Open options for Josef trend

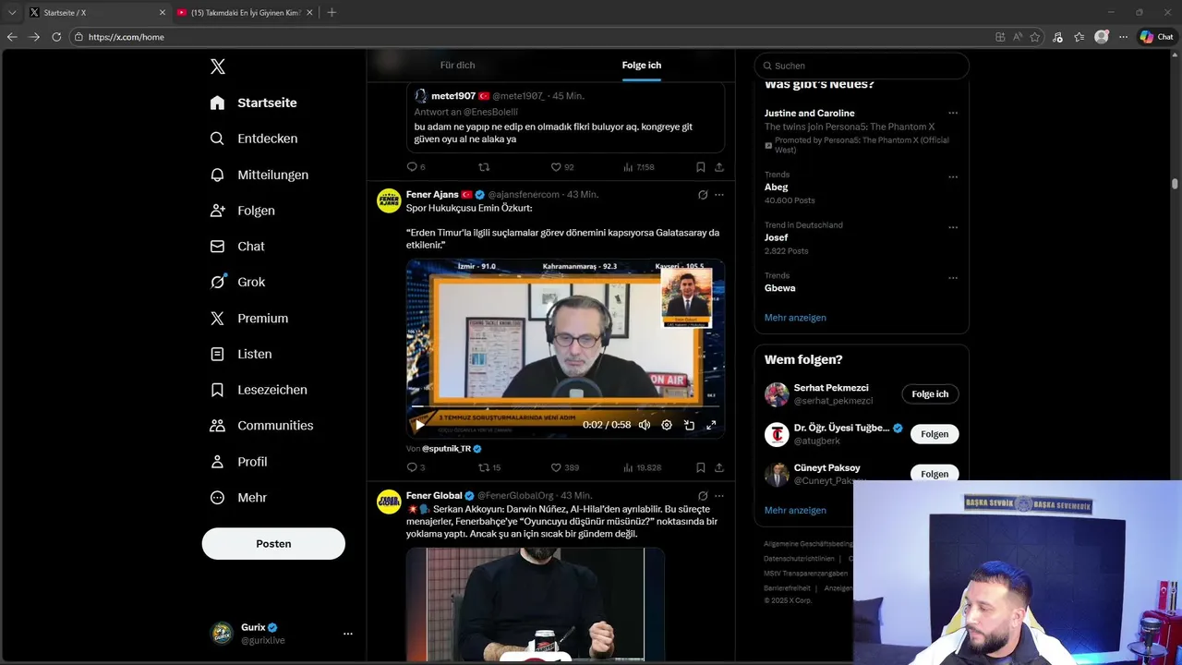click(953, 227)
